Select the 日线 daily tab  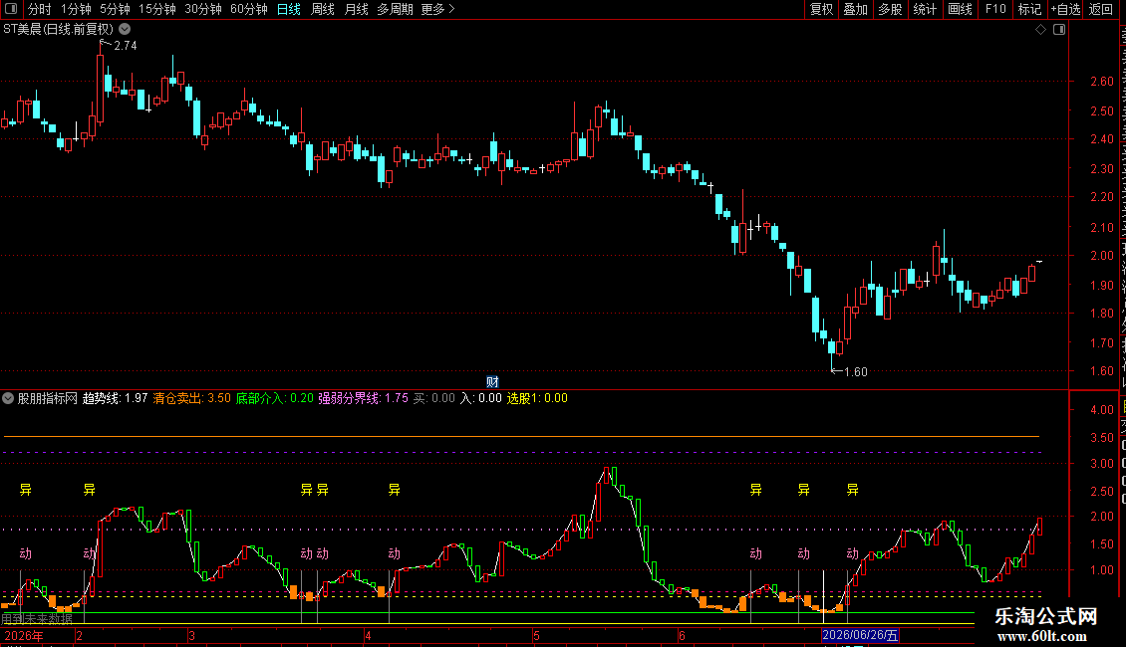(x=289, y=9)
